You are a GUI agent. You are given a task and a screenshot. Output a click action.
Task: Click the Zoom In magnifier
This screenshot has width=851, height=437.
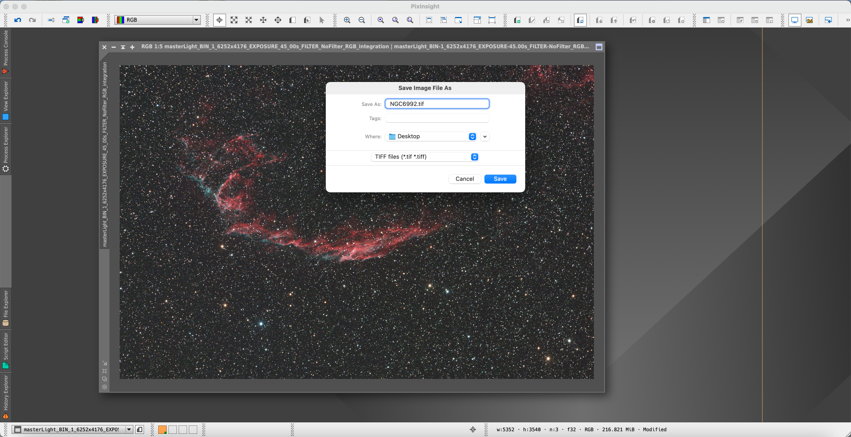pyautogui.click(x=347, y=20)
